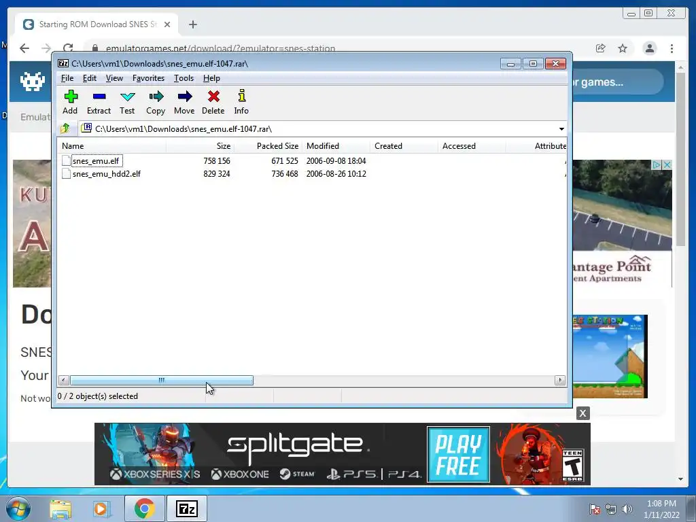Switch to Chrome in the taskbar
Image resolution: width=696 pixels, height=522 pixels.
(144, 508)
